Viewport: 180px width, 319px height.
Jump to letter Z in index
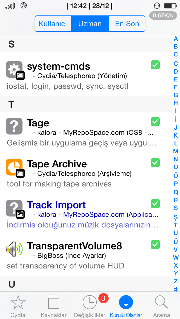click(x=175, y=281)
